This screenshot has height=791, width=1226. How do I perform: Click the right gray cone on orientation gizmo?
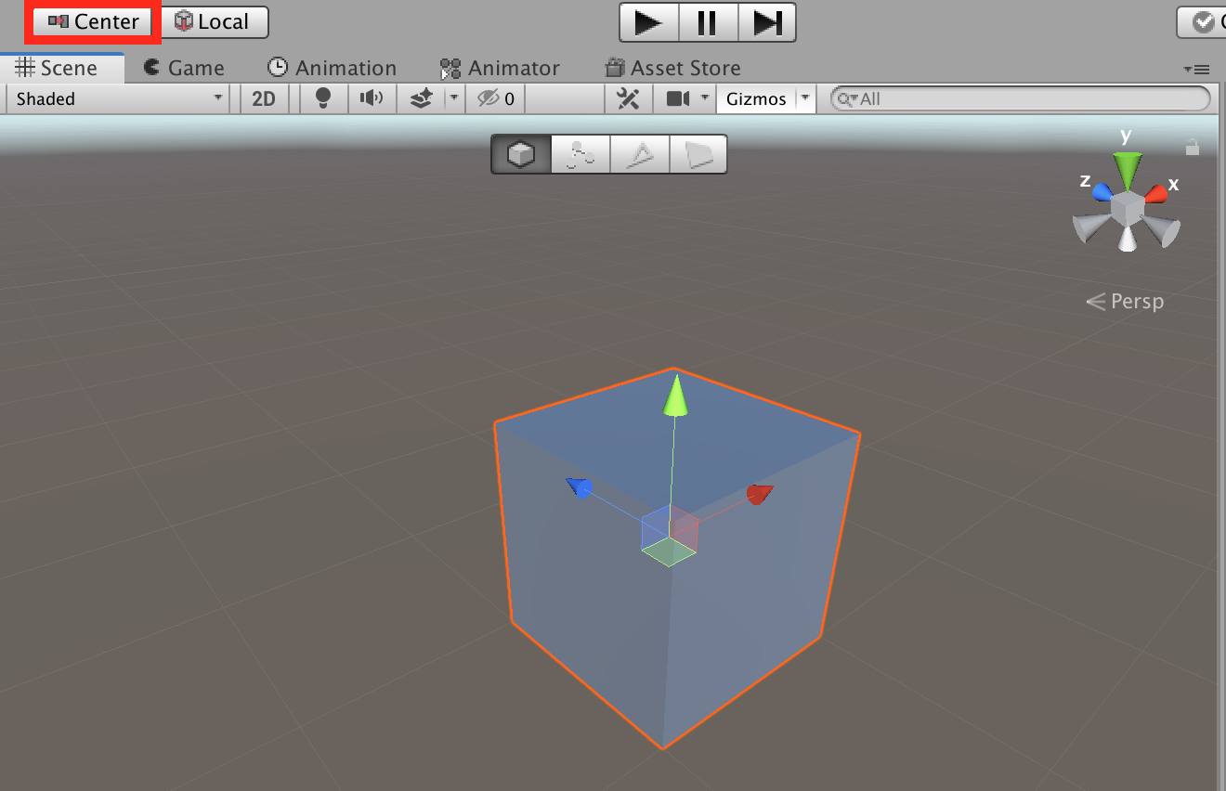pyautogui.click(x=1162, y=229)
